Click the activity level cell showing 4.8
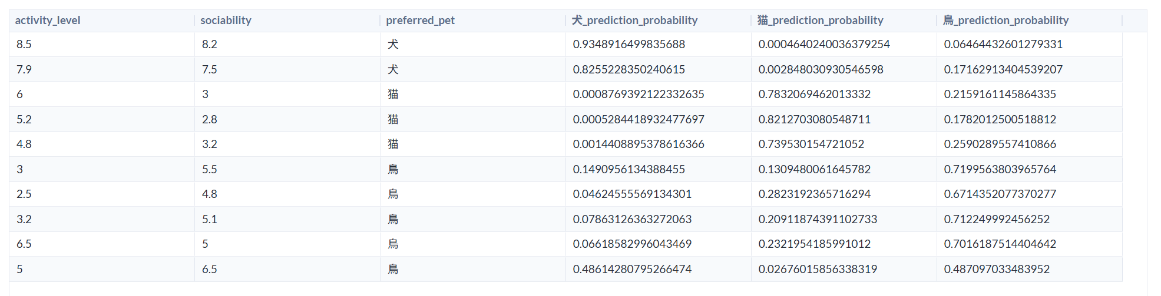Viewport: 1161px width, 296px height. [x=24, y=144]
